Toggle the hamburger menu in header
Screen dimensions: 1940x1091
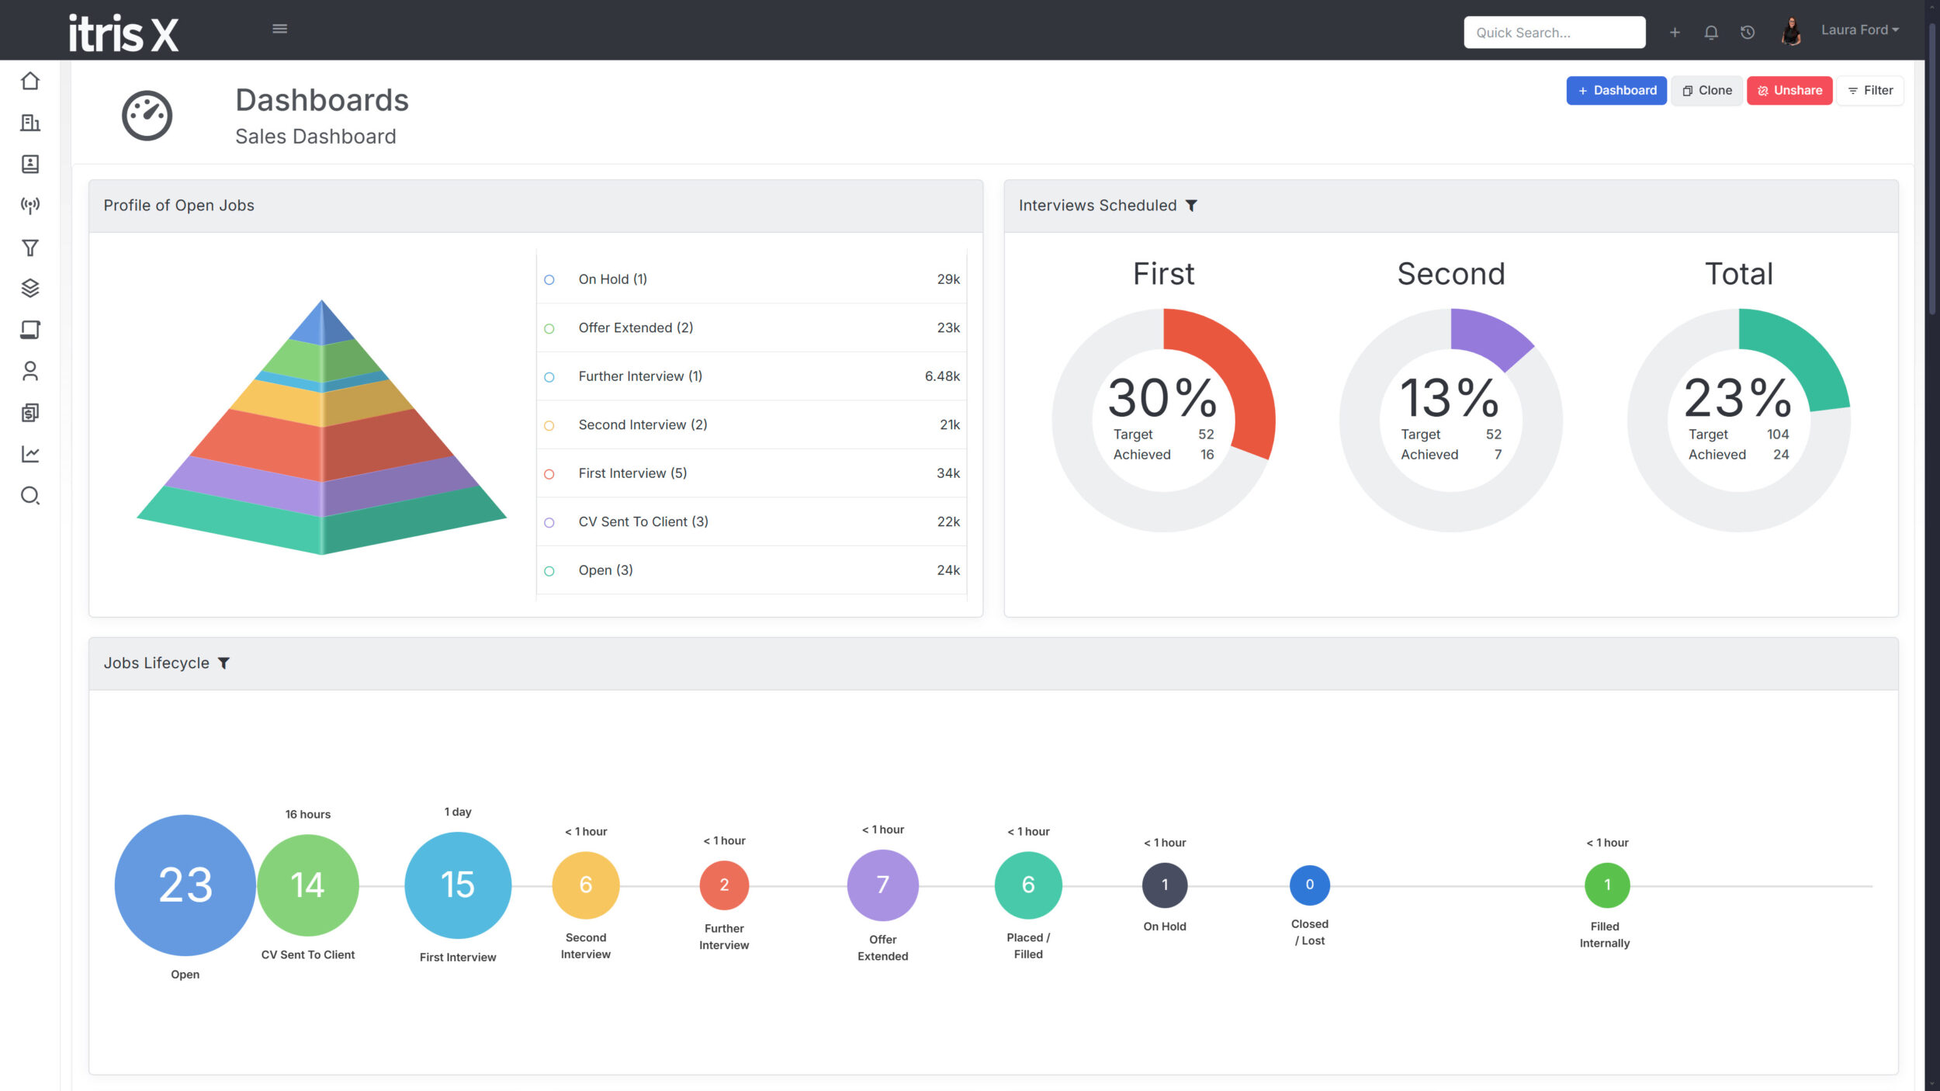[280, 29]
